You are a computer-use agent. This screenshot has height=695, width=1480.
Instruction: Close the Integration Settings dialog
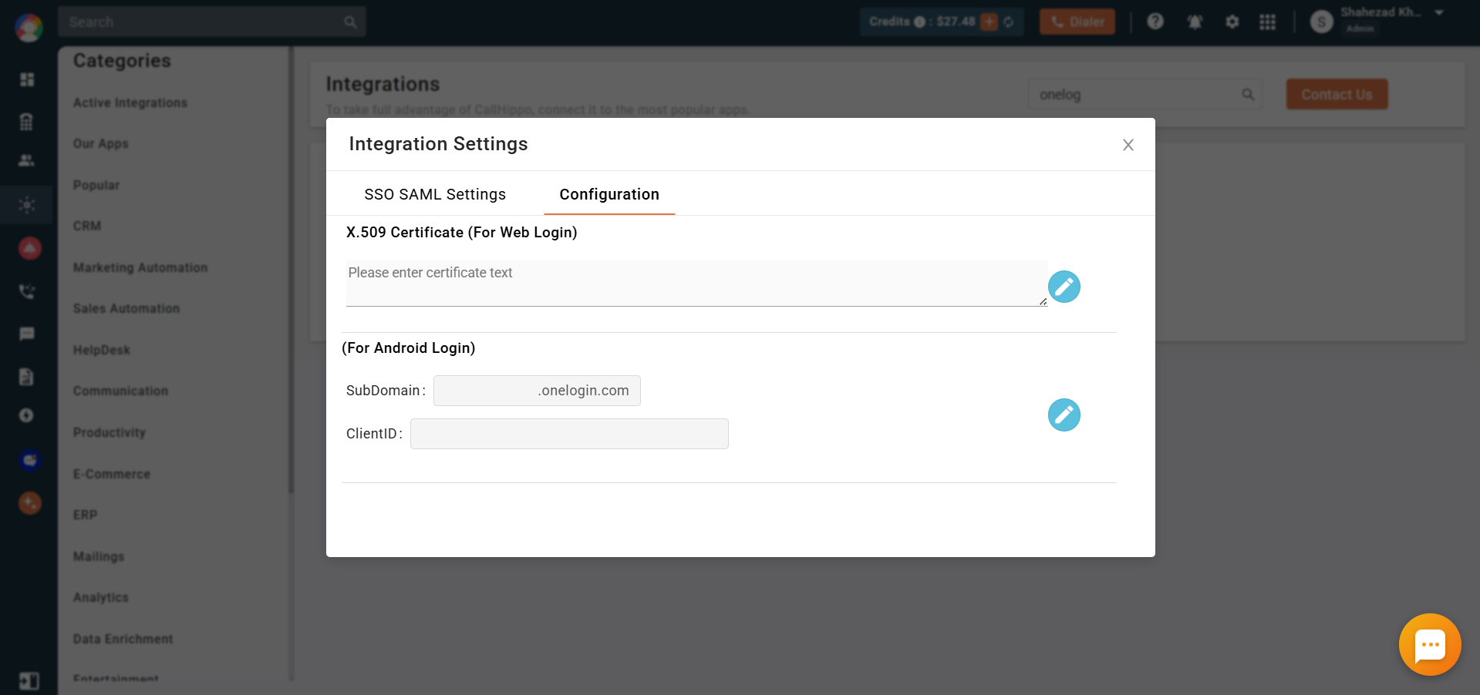point(1128,145)
